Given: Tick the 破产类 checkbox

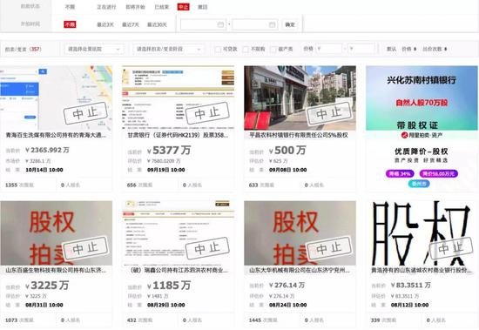Looking at the screenshot, I should tap(273, 49).
